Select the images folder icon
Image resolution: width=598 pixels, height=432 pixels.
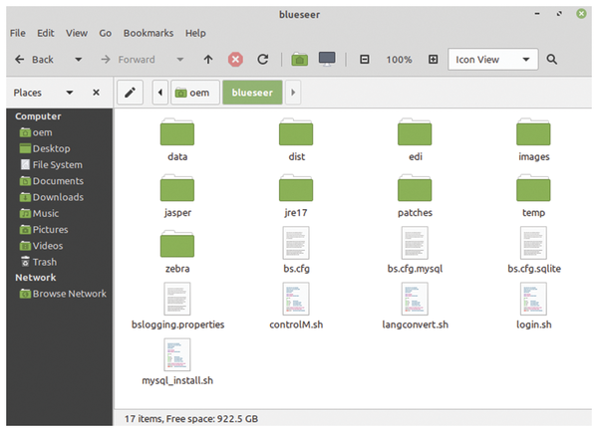pos(533,131)
